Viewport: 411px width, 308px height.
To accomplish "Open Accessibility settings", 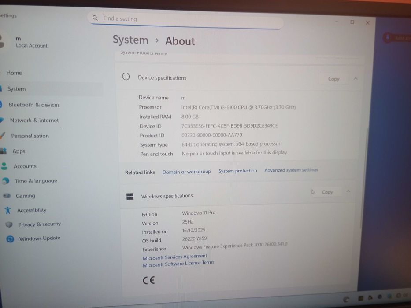I will 32,210.
